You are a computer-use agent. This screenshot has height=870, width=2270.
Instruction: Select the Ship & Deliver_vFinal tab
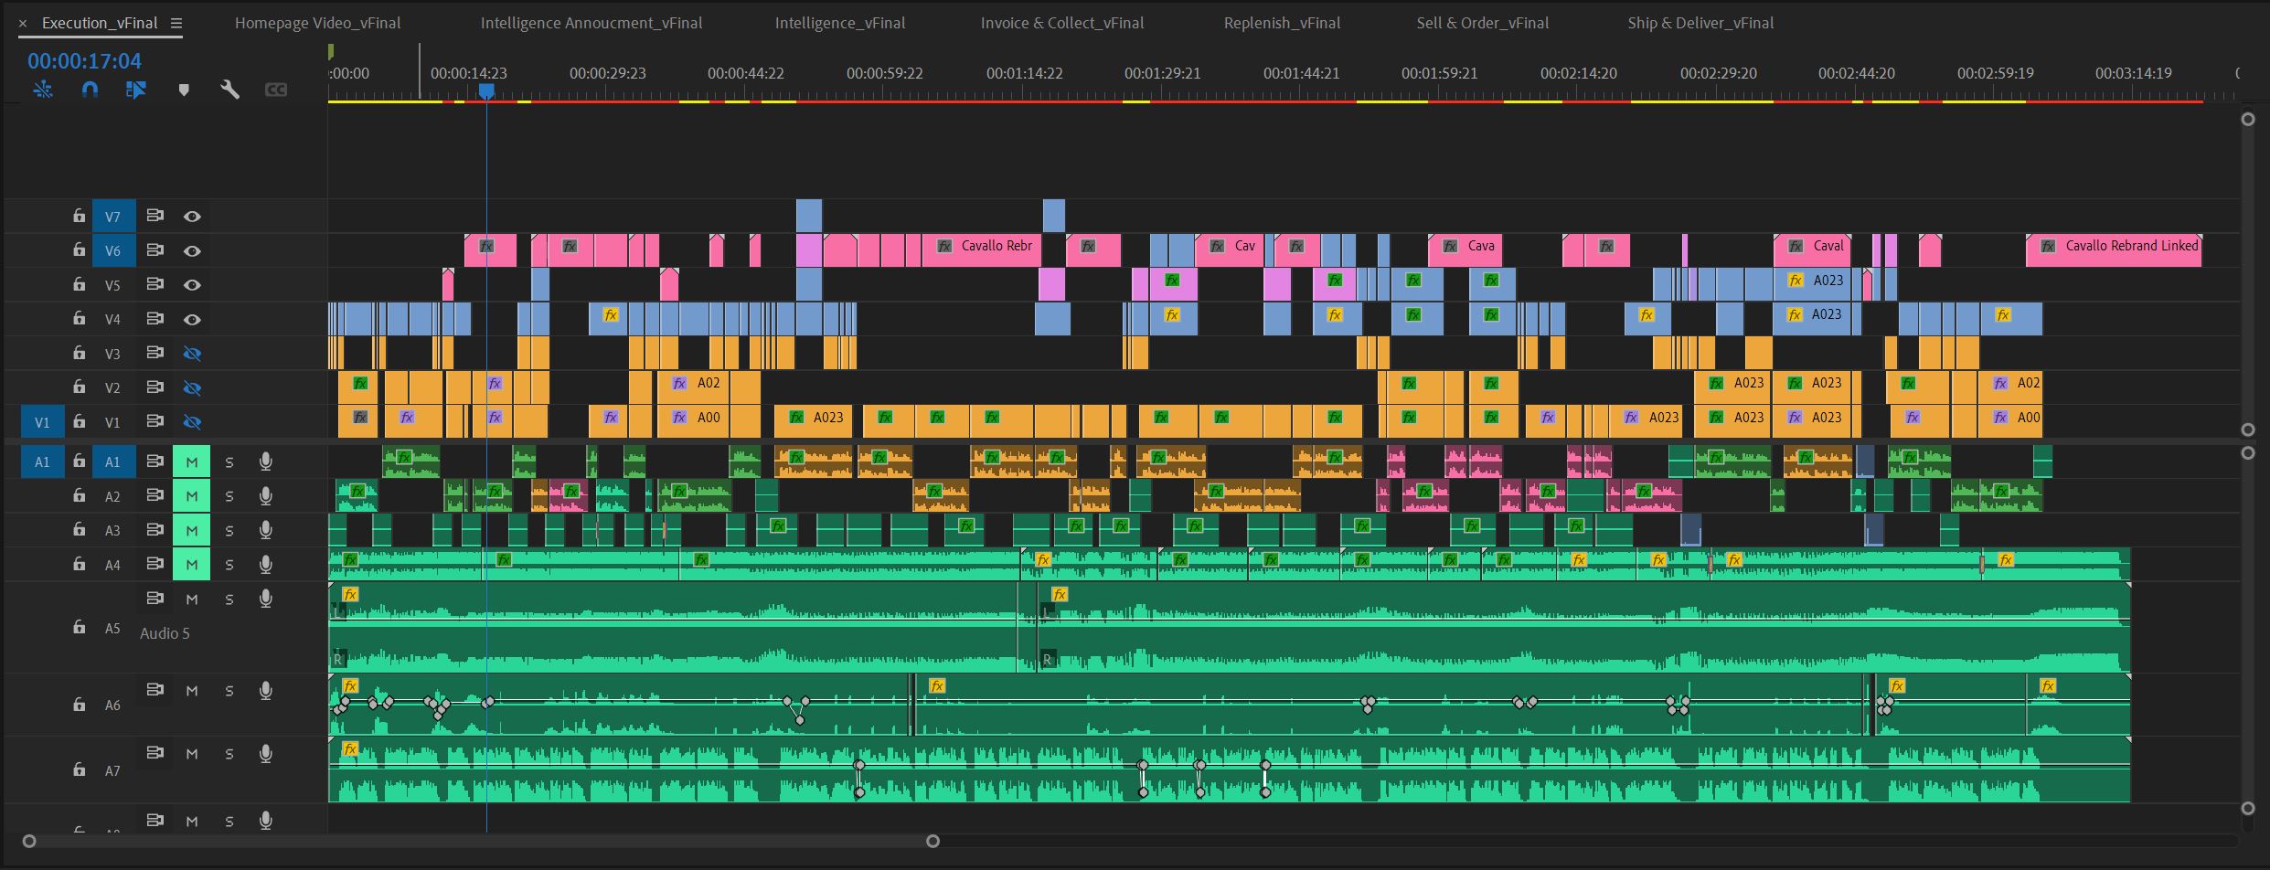(x=1700, y=23)
